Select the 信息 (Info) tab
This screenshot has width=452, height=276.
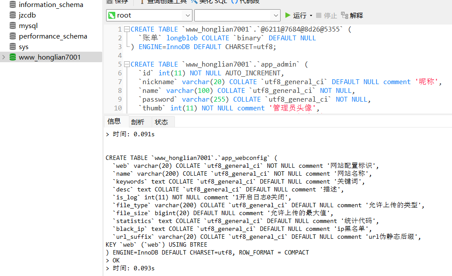pyautogui.click(x=115, y=121)
